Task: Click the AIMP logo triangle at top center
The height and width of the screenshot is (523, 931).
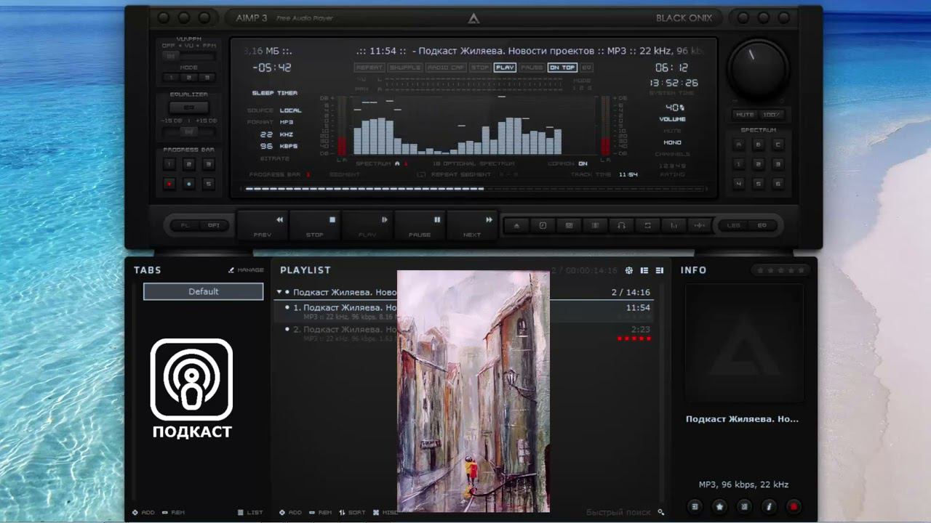Action: 474,19
